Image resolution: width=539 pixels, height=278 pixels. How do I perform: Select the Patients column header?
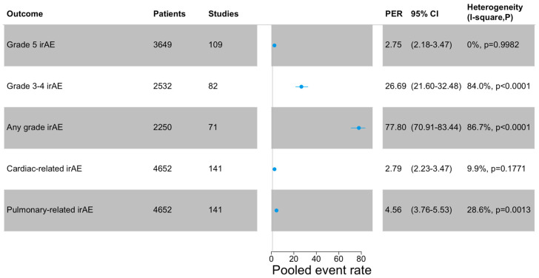169,14
